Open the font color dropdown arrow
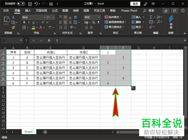This screenshot has height=140, width=188. coord(44,28)
